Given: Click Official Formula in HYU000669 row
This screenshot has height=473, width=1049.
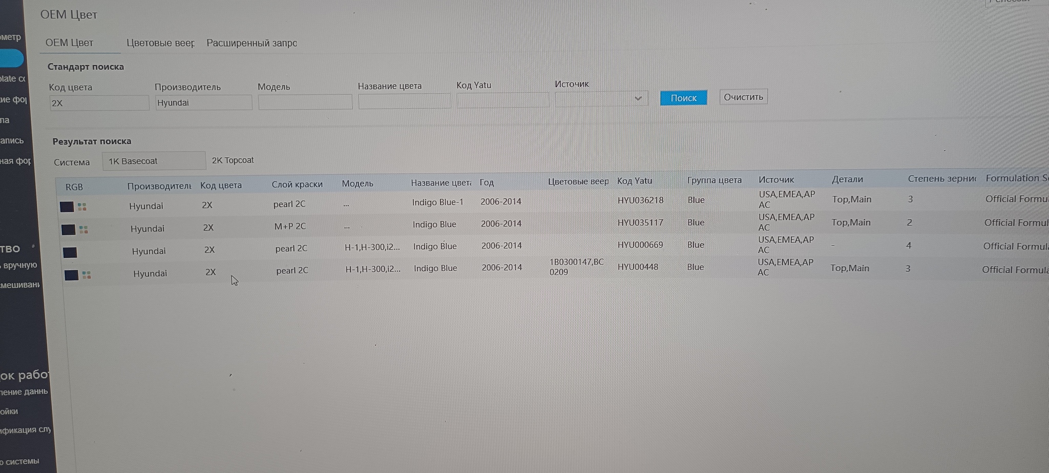Looking at the screenshot, I should [x=1016, y=246].
